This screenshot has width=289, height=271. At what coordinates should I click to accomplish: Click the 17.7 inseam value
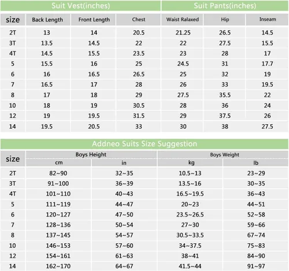[267, 64]
